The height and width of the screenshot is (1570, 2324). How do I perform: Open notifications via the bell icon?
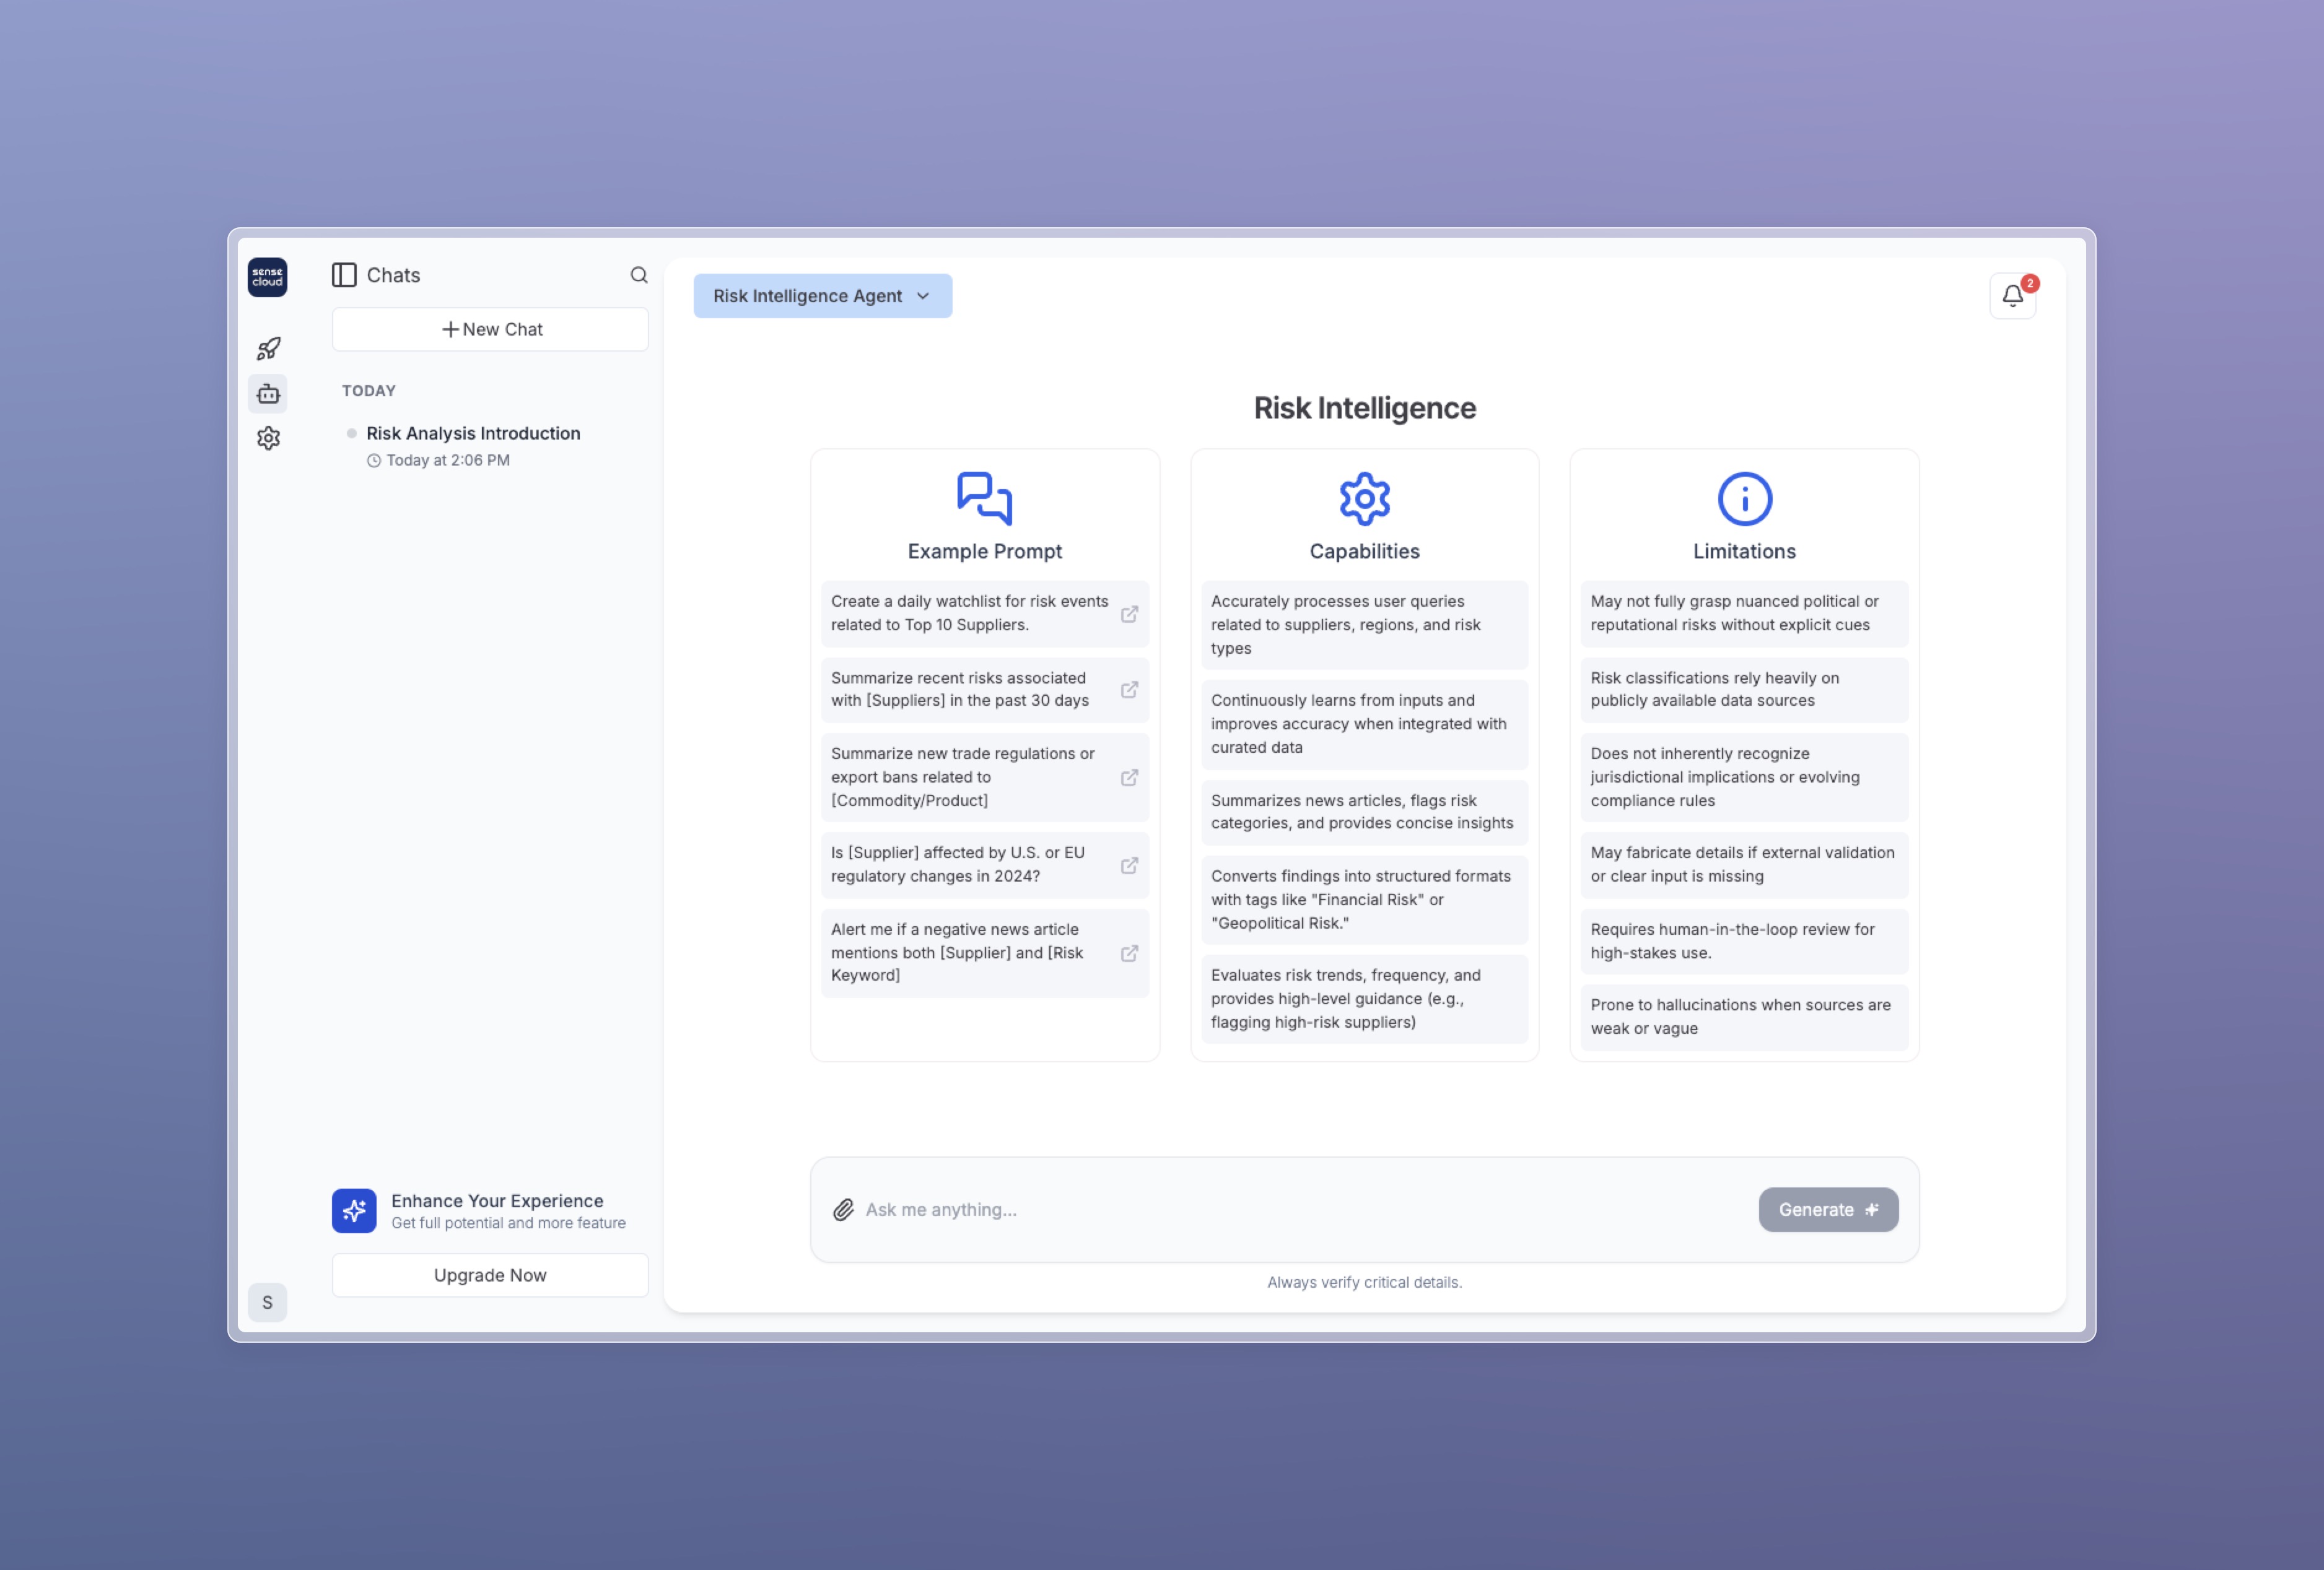[2011, 296]
